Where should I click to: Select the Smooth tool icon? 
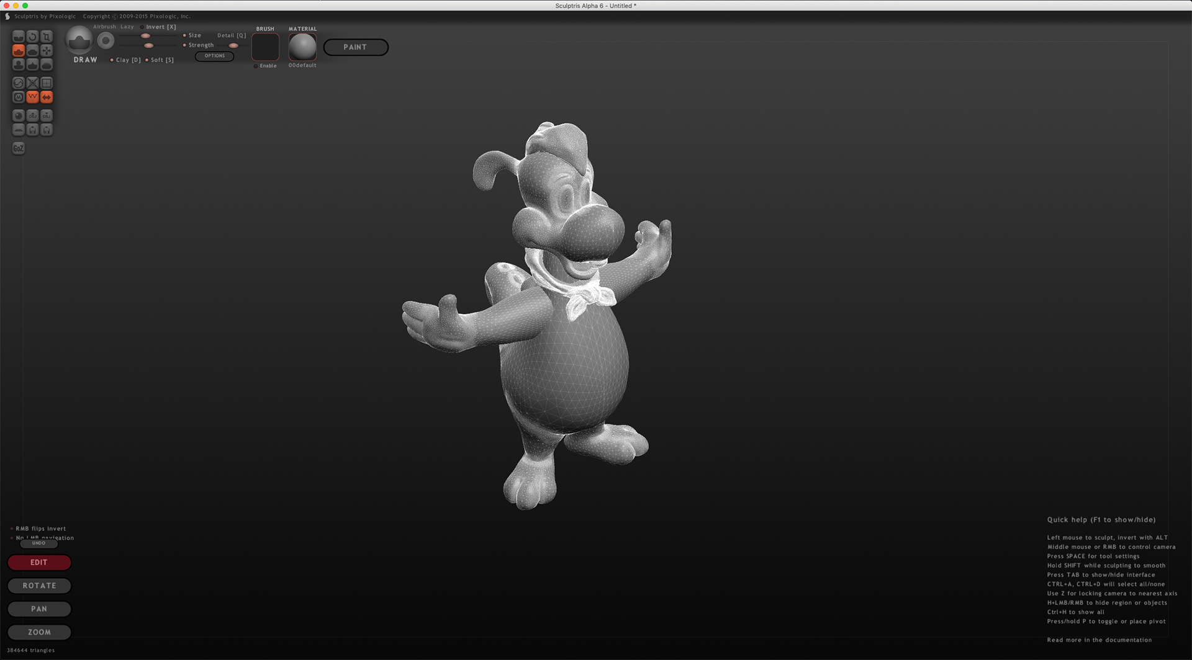(47, 65)
